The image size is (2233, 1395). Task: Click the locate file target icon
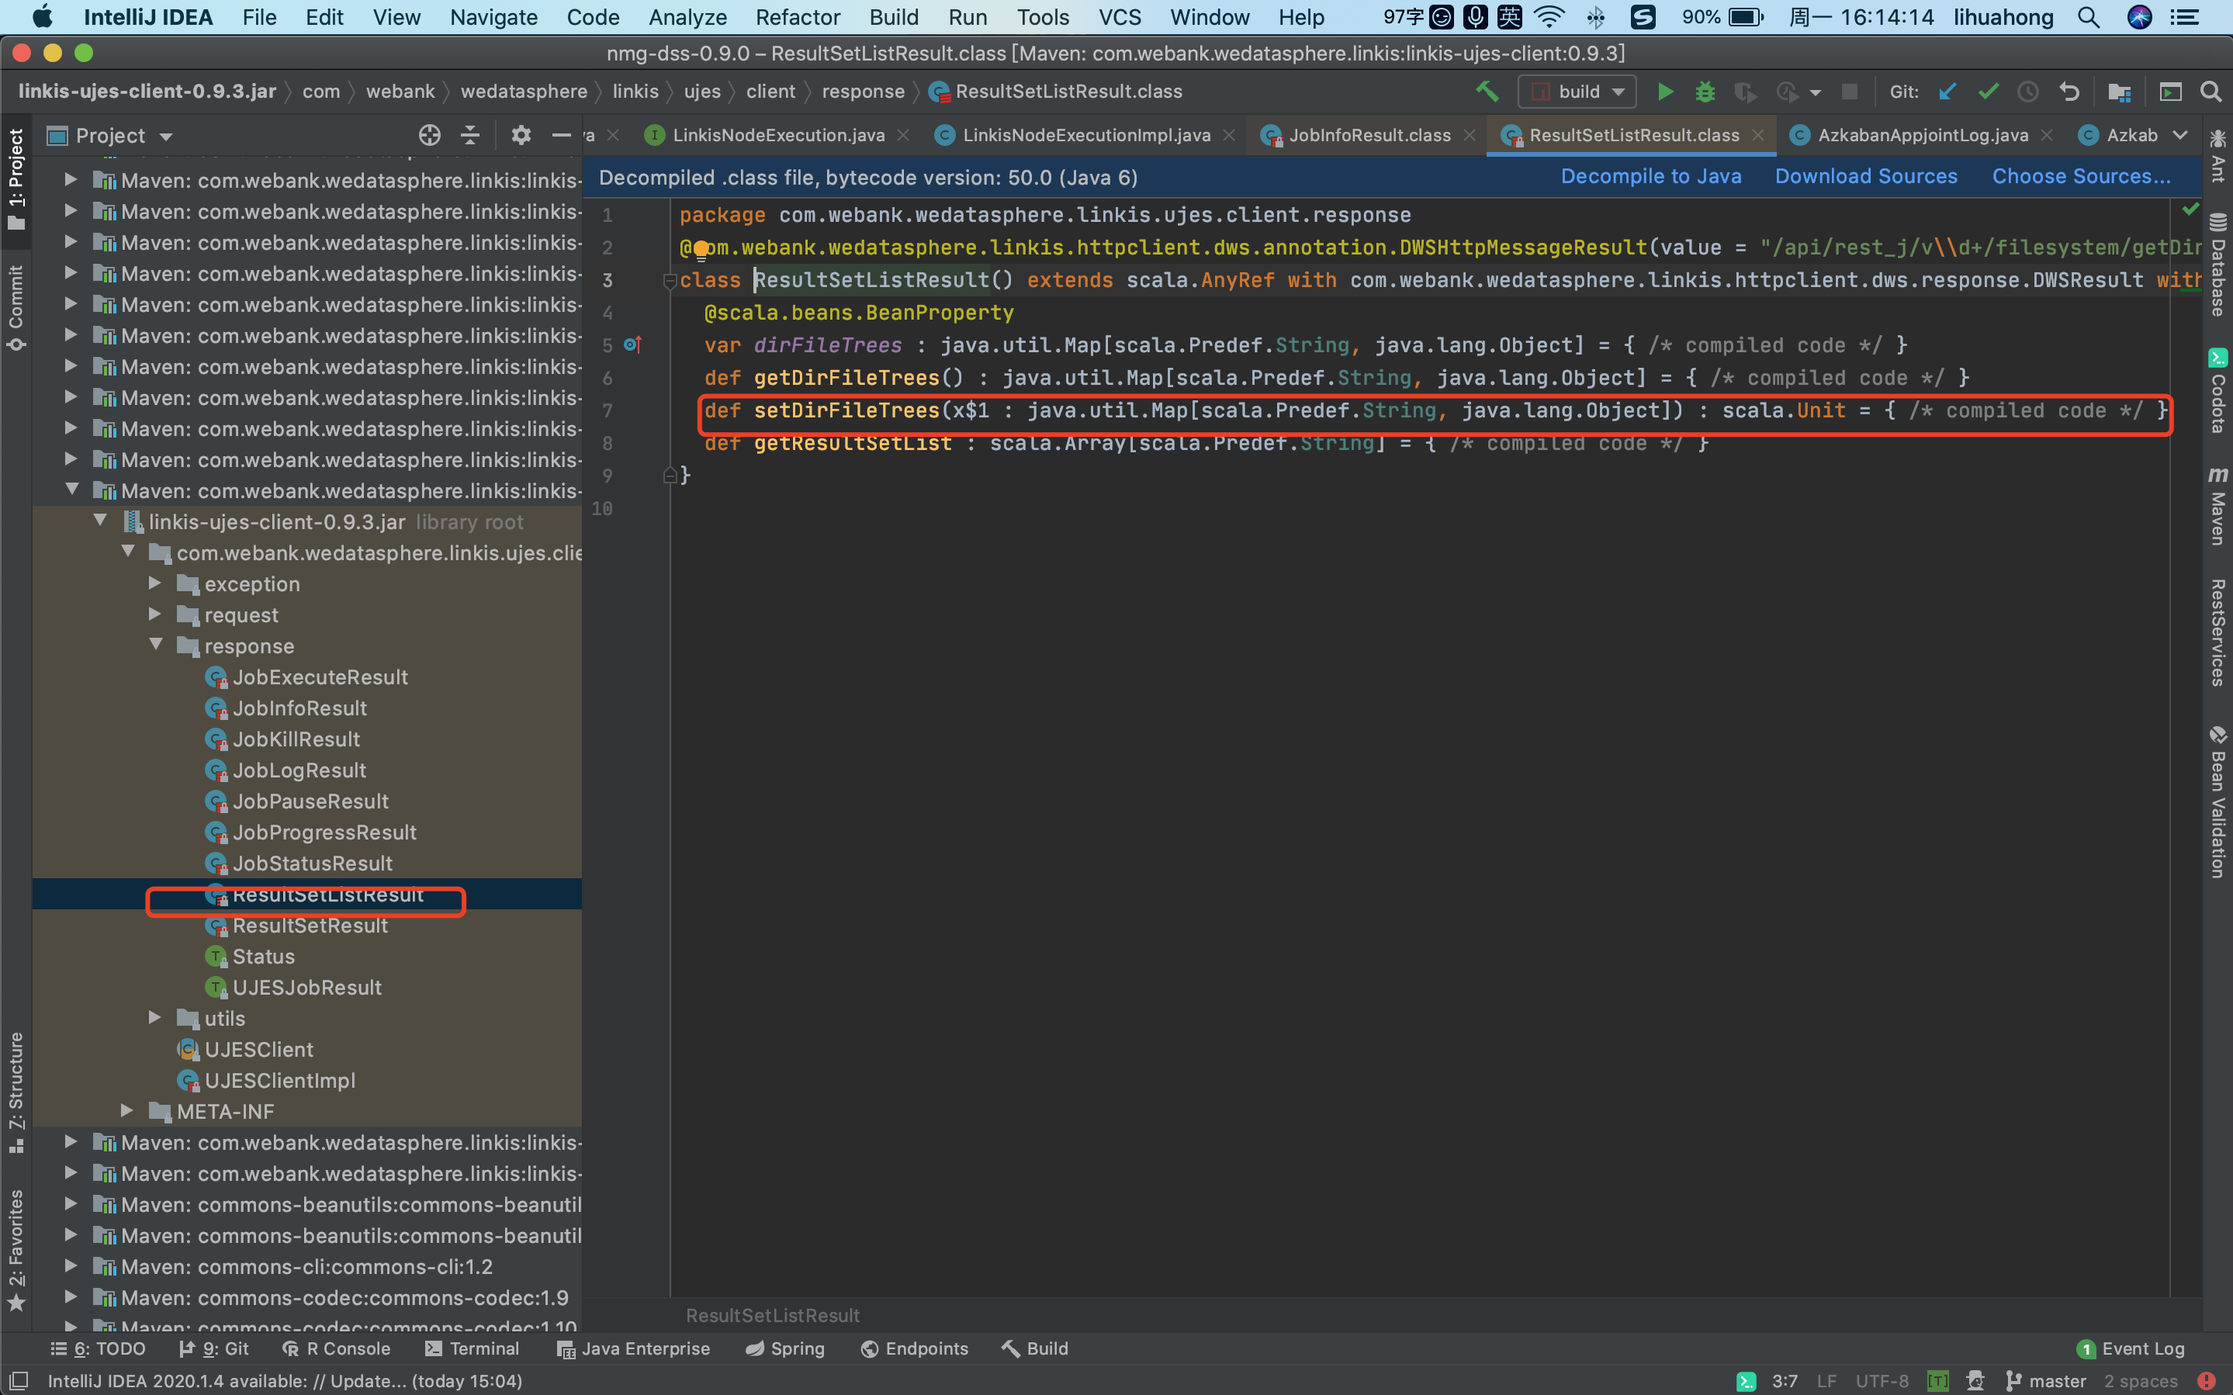430,136
